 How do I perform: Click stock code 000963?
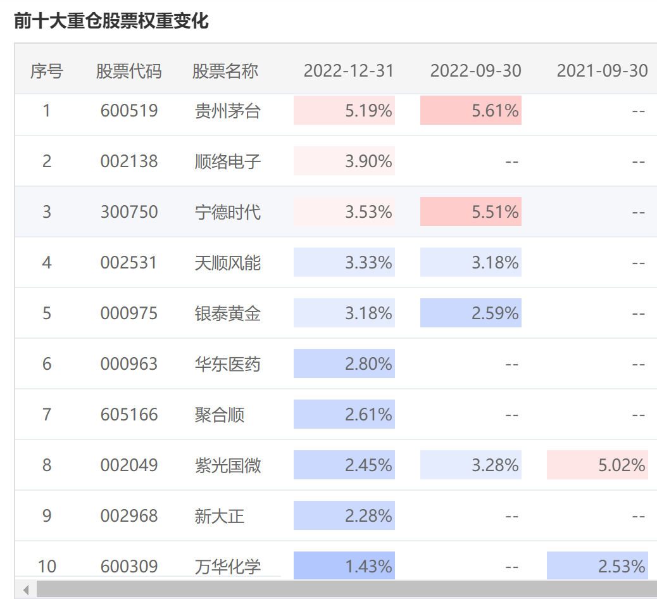(x=129, y=364)
